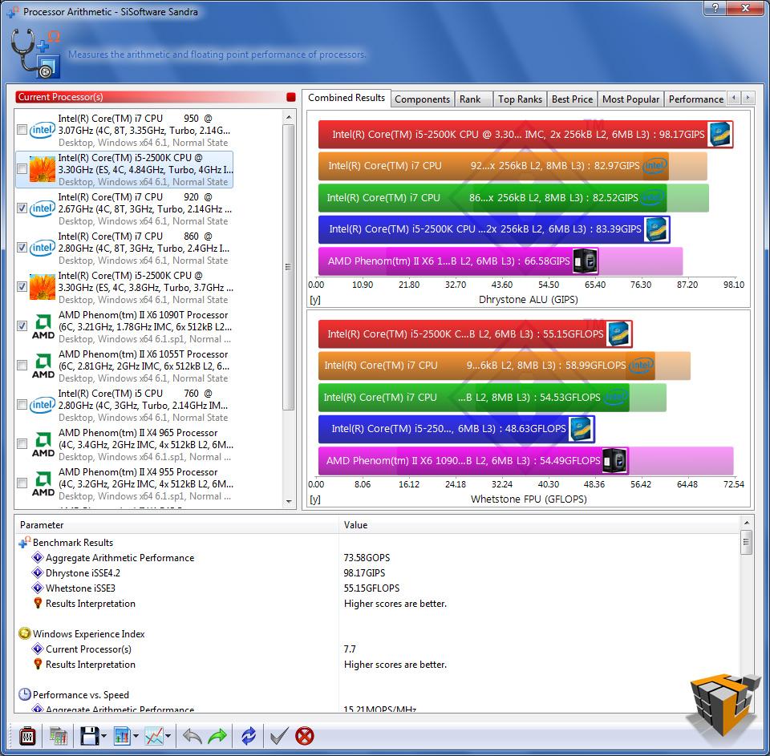The image size is (770, 756).
Task: Open the dropdown arrow next to the bar chart icon
Action: (x=136, y=737)
